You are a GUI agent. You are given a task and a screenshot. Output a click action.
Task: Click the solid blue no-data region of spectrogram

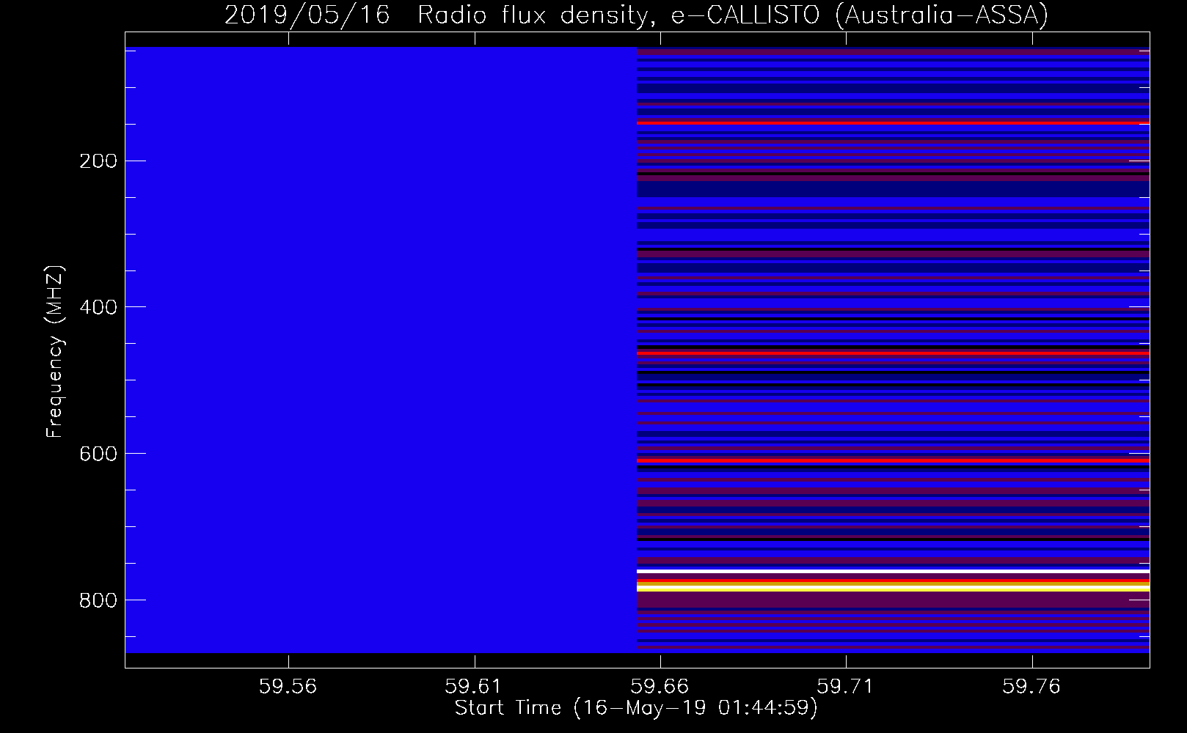[381, 350]
